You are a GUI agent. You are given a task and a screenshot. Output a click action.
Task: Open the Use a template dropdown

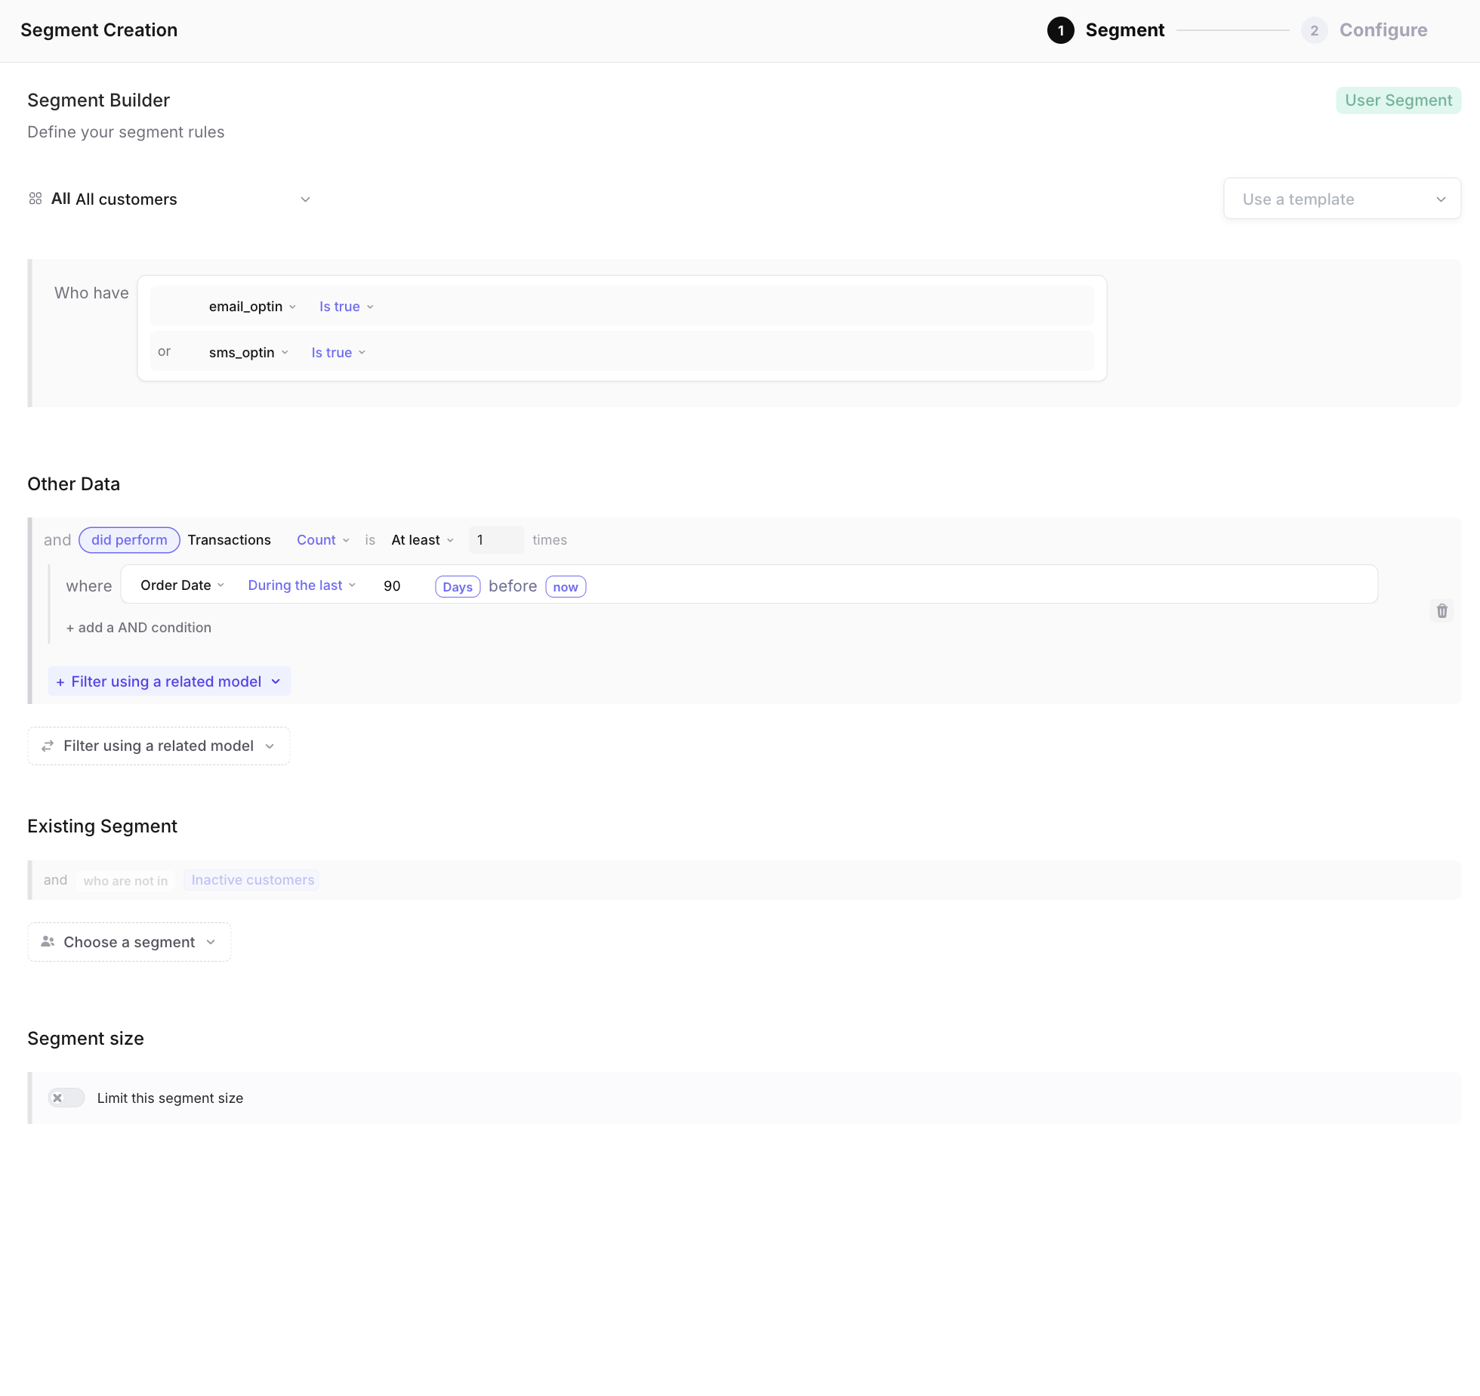pos(1342,199)
